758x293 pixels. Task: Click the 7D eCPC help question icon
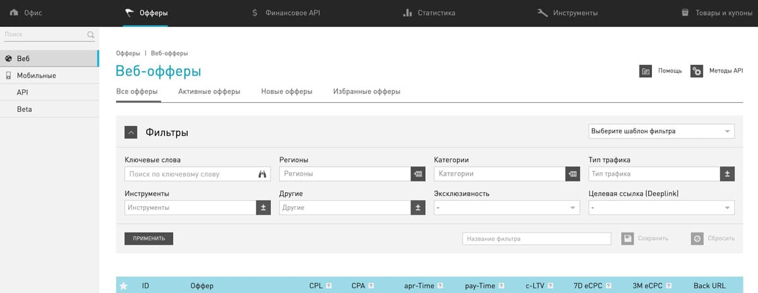click(610, 286)
